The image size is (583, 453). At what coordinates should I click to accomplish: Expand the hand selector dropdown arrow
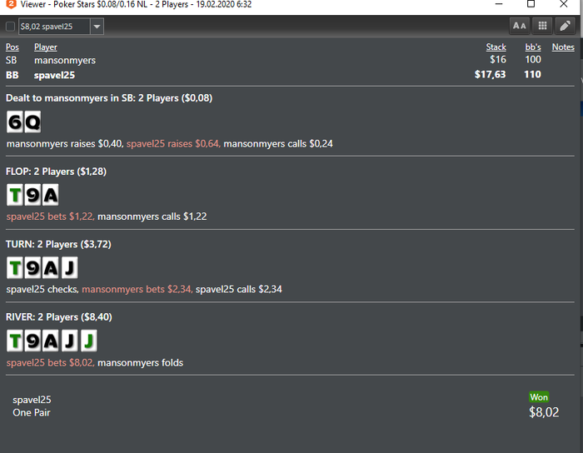pos(97,27)
